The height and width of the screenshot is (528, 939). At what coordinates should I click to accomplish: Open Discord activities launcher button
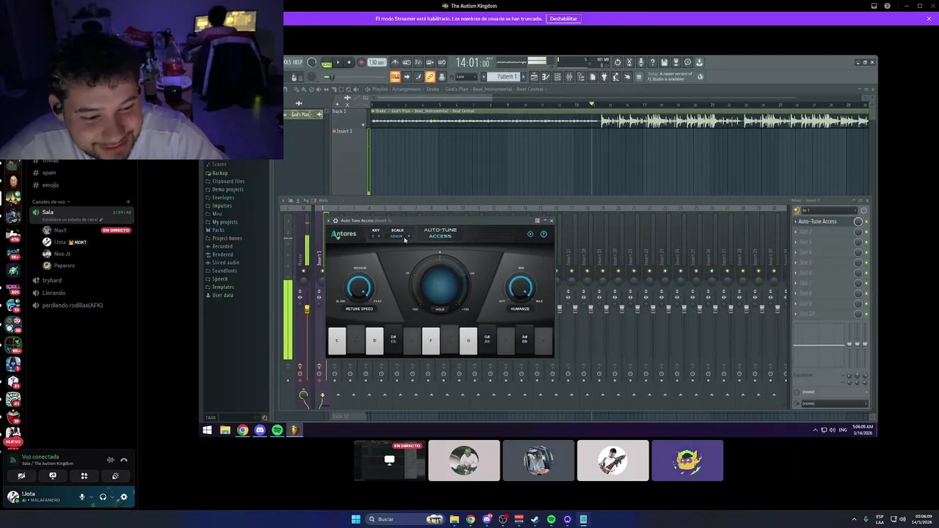point(84,476)
